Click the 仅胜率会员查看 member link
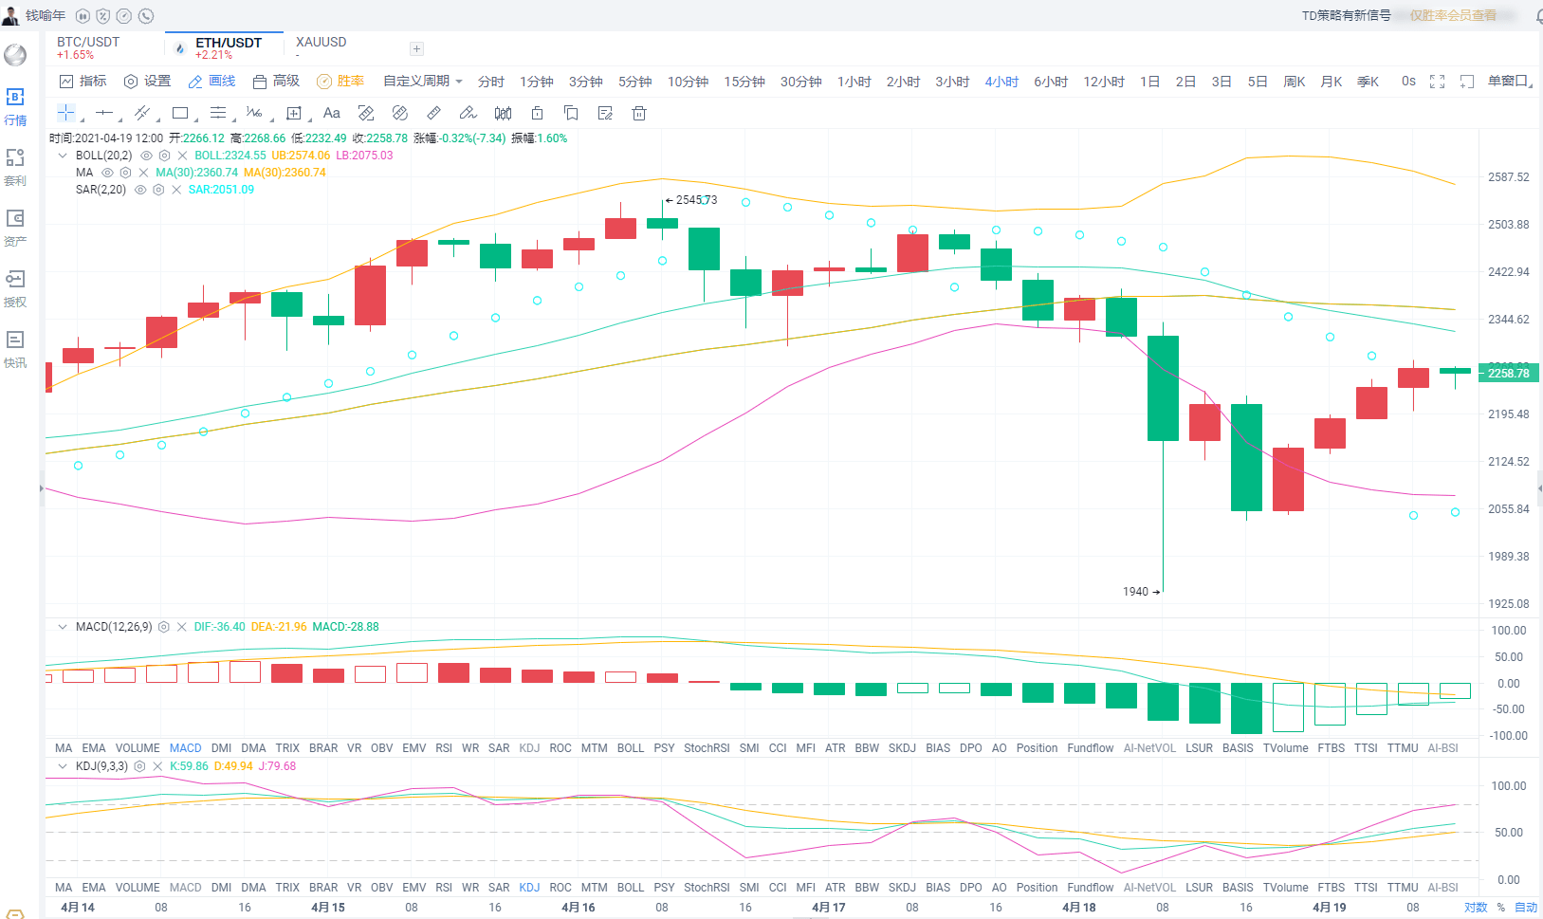 [x=1453, y=16]
